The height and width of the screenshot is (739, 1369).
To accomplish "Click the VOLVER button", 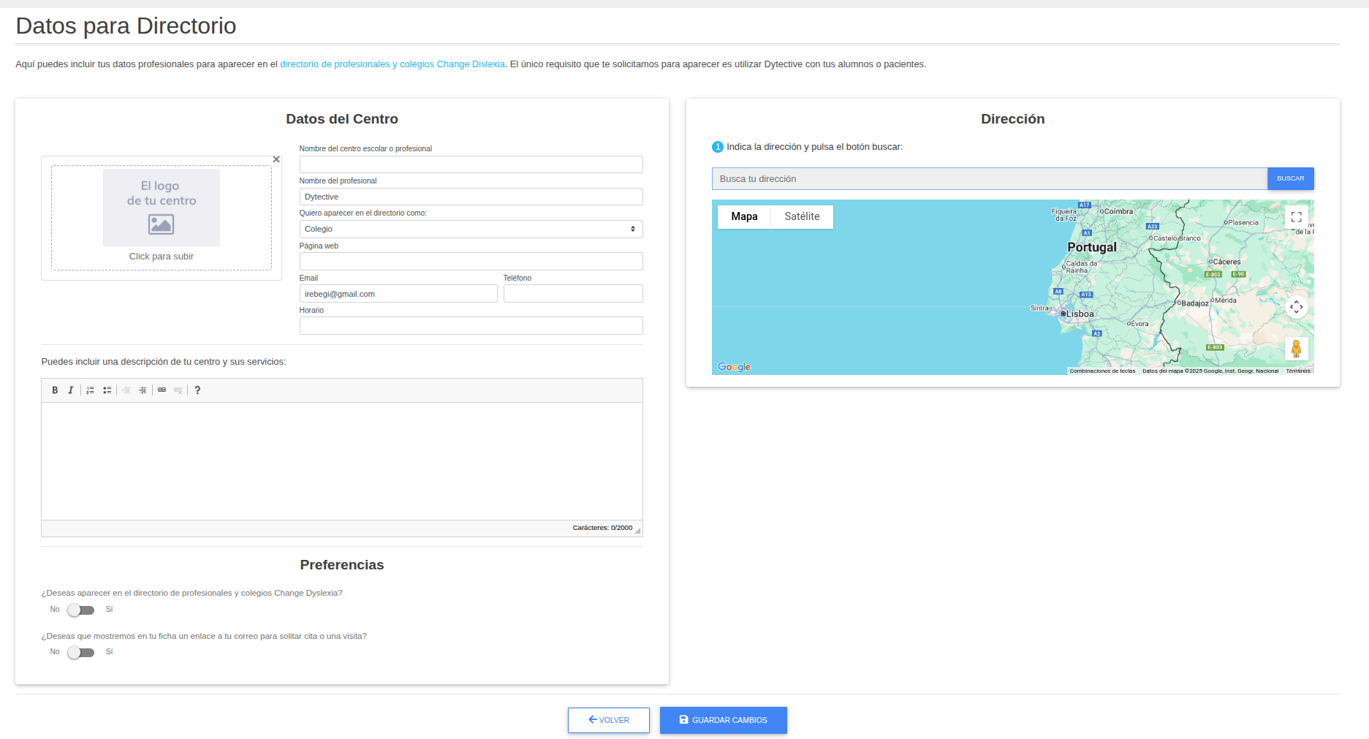I will point(609,720).
